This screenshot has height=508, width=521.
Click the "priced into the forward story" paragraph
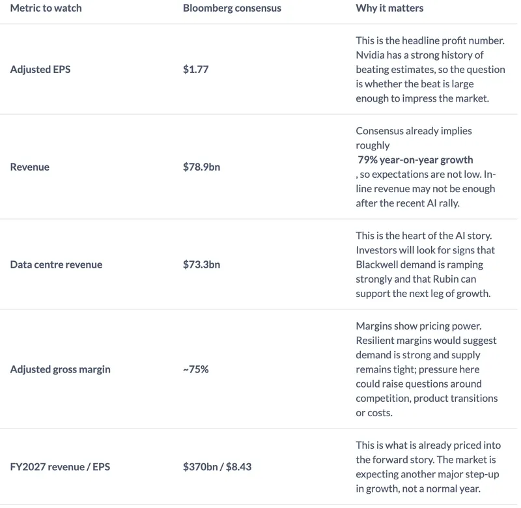429,467
